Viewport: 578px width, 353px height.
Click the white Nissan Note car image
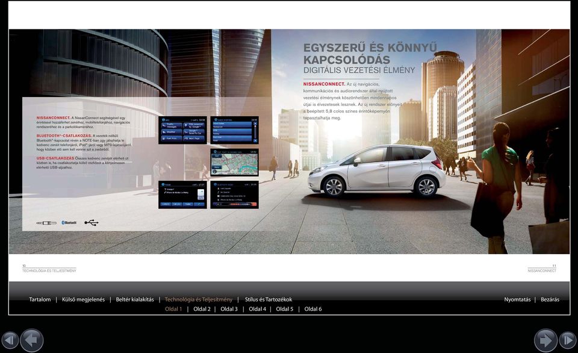(376, 170)
